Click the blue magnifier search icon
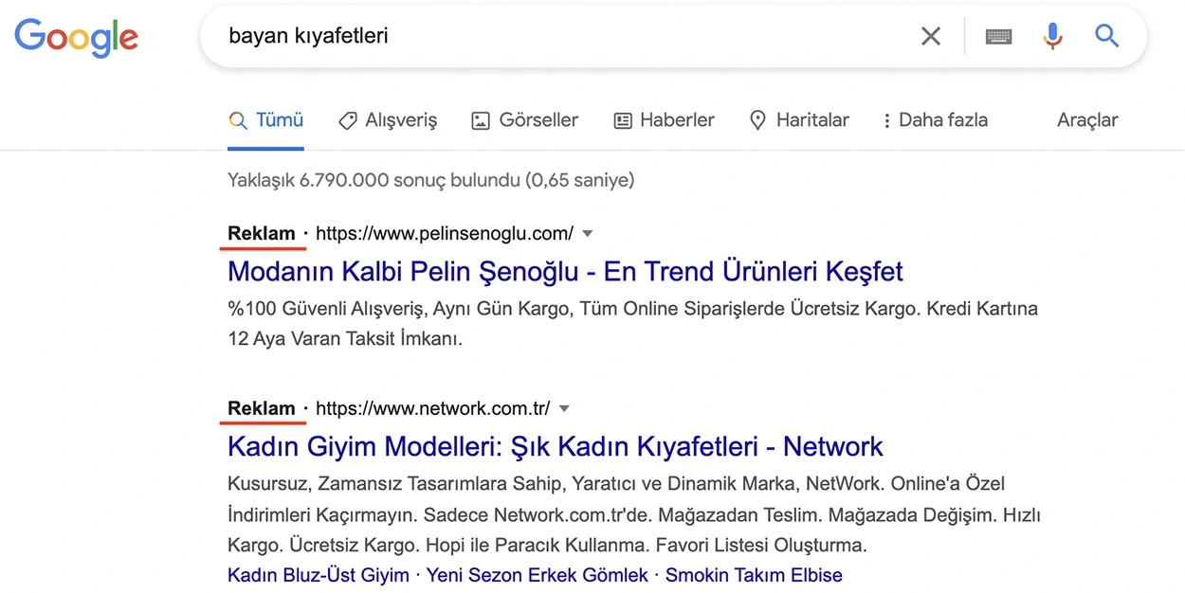The height and width of the screenshot is (593, 1185). (1106, 36)
